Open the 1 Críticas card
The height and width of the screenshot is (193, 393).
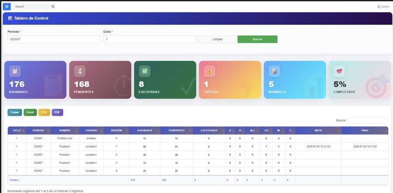[230, 80]
